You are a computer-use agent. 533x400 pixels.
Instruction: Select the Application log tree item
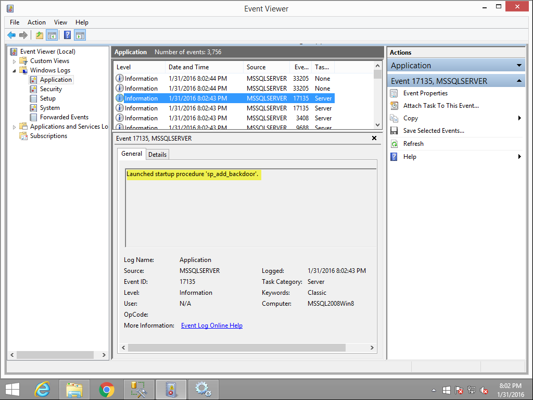click(56, 80)
